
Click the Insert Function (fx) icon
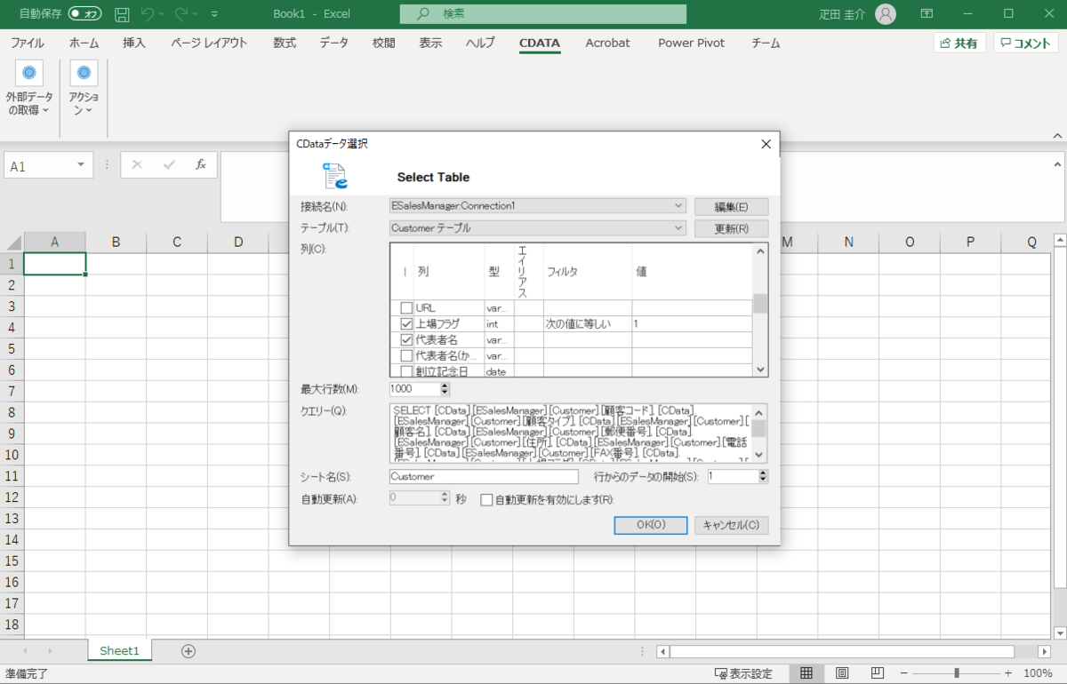click(202, 164)
